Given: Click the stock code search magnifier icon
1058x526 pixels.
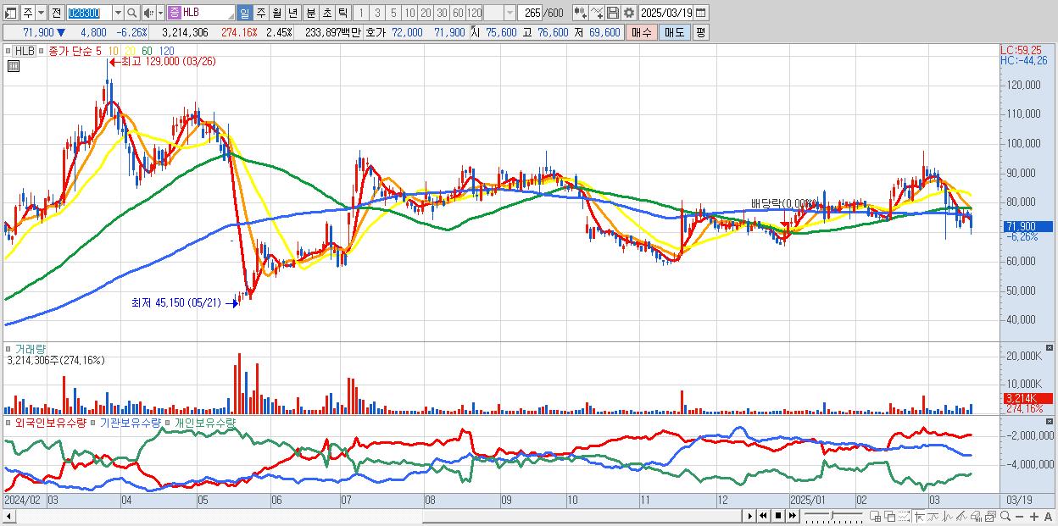Looking at the screenshot, I should [132, 13].
